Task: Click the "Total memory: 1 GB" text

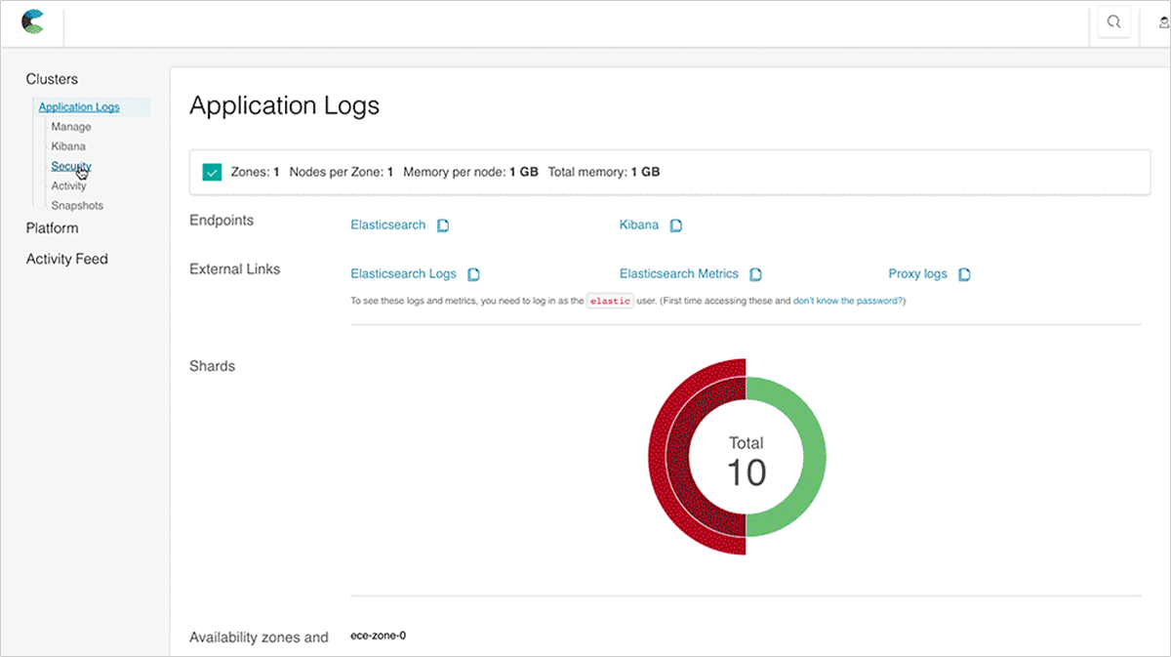Action: click(x=604, y=172)
